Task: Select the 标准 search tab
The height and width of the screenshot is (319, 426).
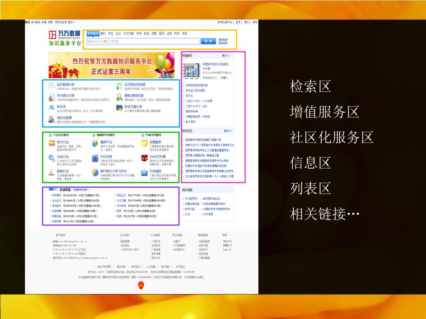Action: (x=146, y=34)
